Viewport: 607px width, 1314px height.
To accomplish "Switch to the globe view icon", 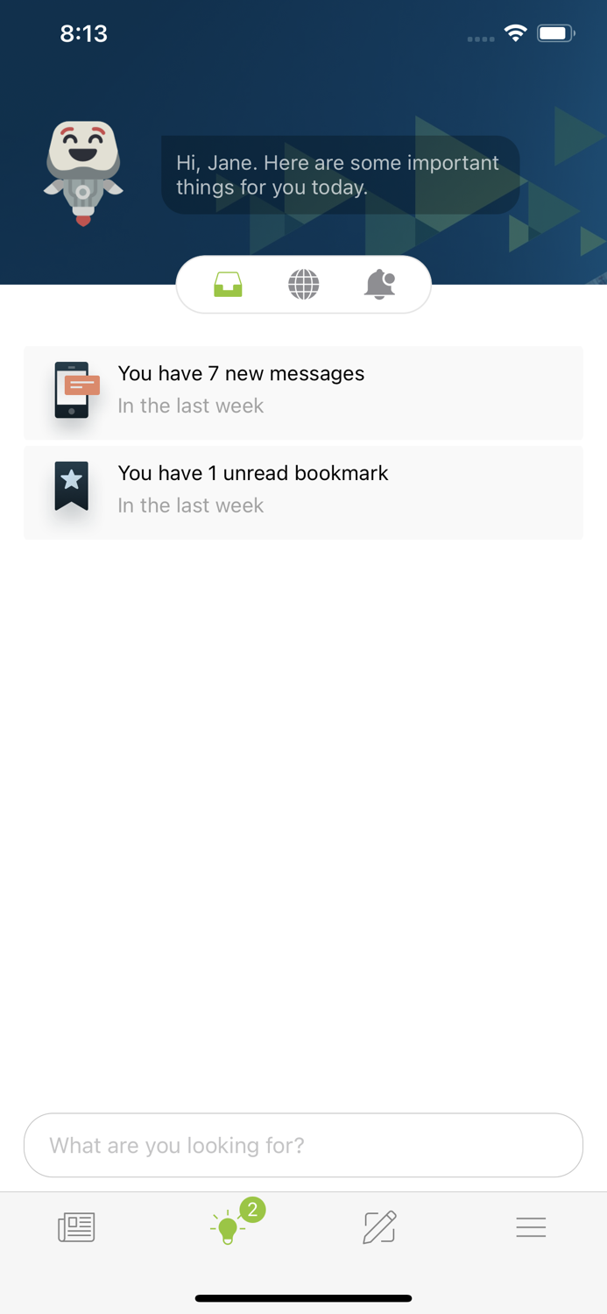I will coord(304,285).
